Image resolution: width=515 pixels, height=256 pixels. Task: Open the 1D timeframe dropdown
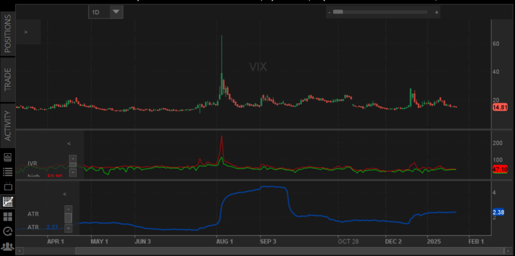pyautogui.click(x=106, y=12)
